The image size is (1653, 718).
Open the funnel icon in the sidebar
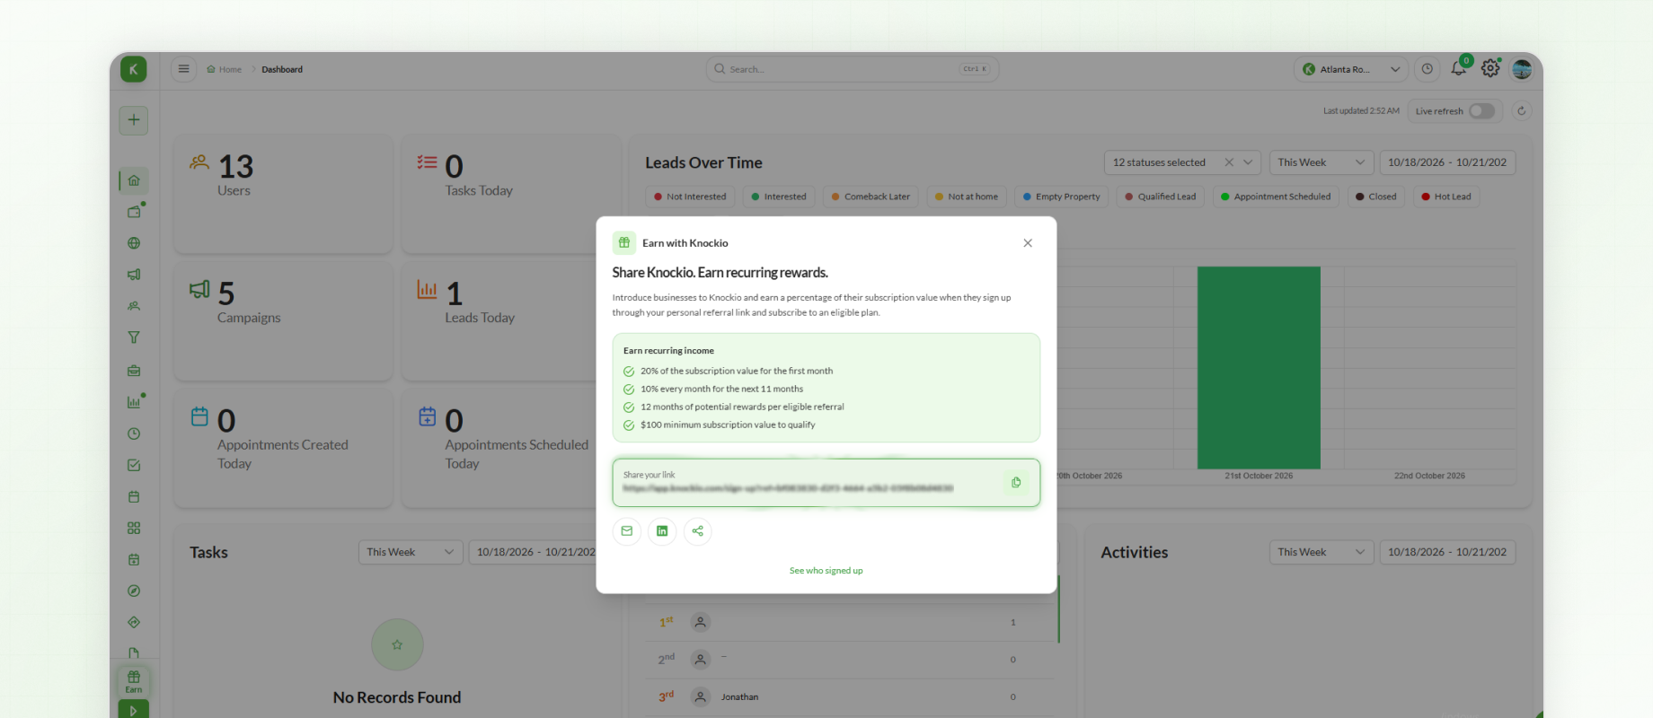pos(134,337)
